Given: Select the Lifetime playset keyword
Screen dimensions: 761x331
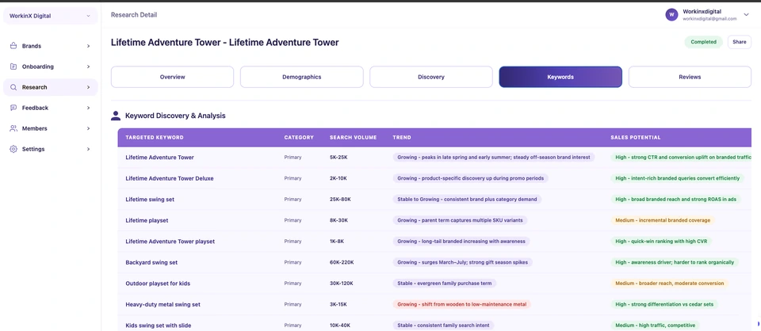Looking at the screenshot, I should coord(147,220).
